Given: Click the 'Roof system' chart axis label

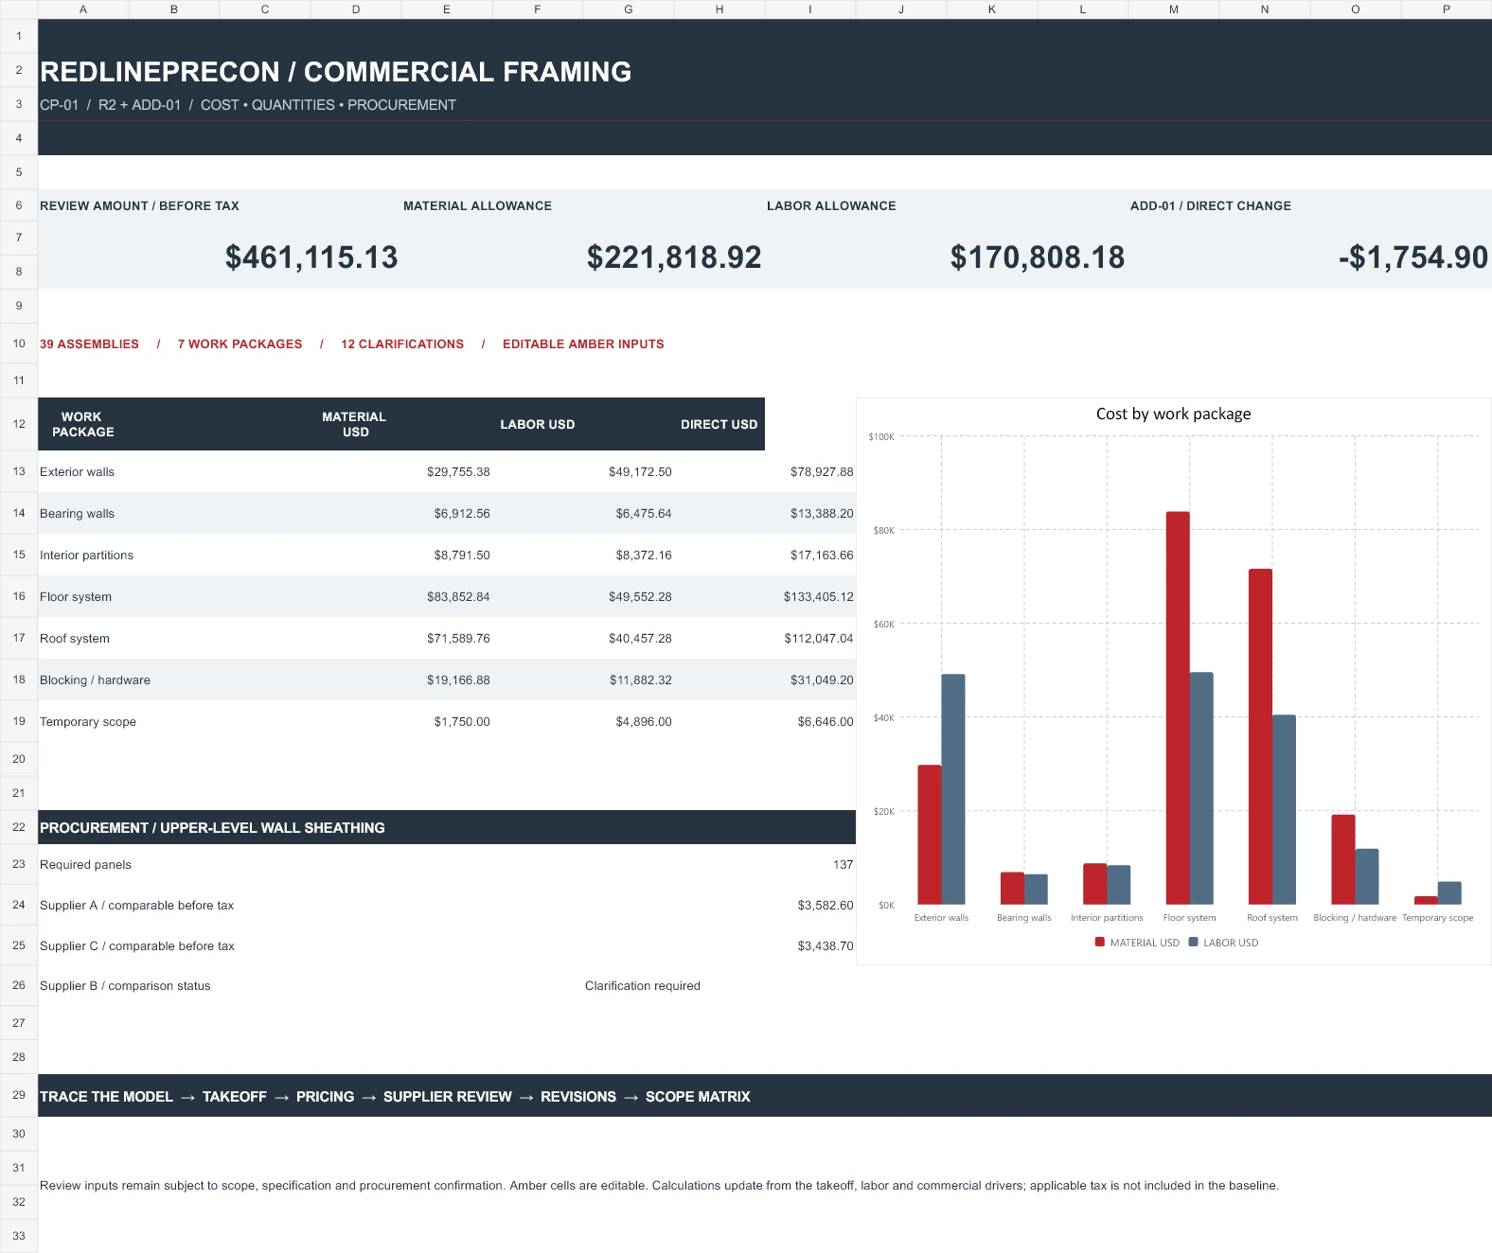Looking at the screenshot, I should coord(1272,918).
